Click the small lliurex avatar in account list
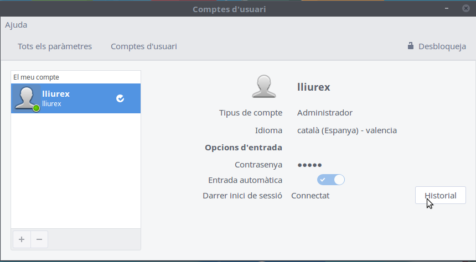Image resolution: width=476 pixels, height=262 pixels. click(x=26, y=98)
